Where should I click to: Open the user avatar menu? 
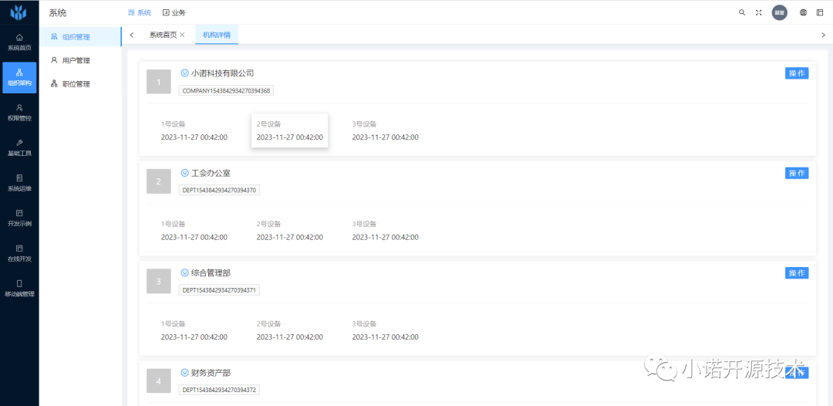point(779,13)
